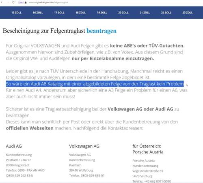The height and width of the screenshot is (183, 203).
Task: Open the 22 ZOLL menu item
Action: point(166,13)
